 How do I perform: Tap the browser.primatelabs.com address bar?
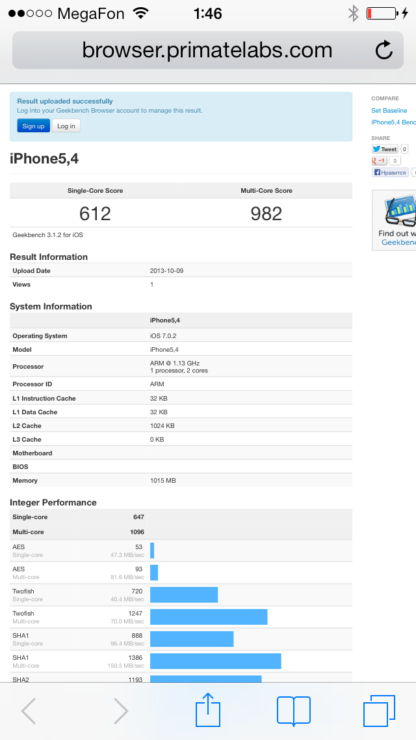207,50
